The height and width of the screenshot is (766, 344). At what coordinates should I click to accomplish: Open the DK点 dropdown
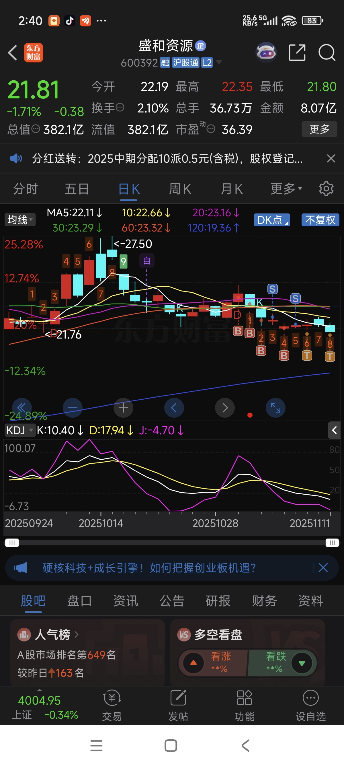(x=272, y=220)
